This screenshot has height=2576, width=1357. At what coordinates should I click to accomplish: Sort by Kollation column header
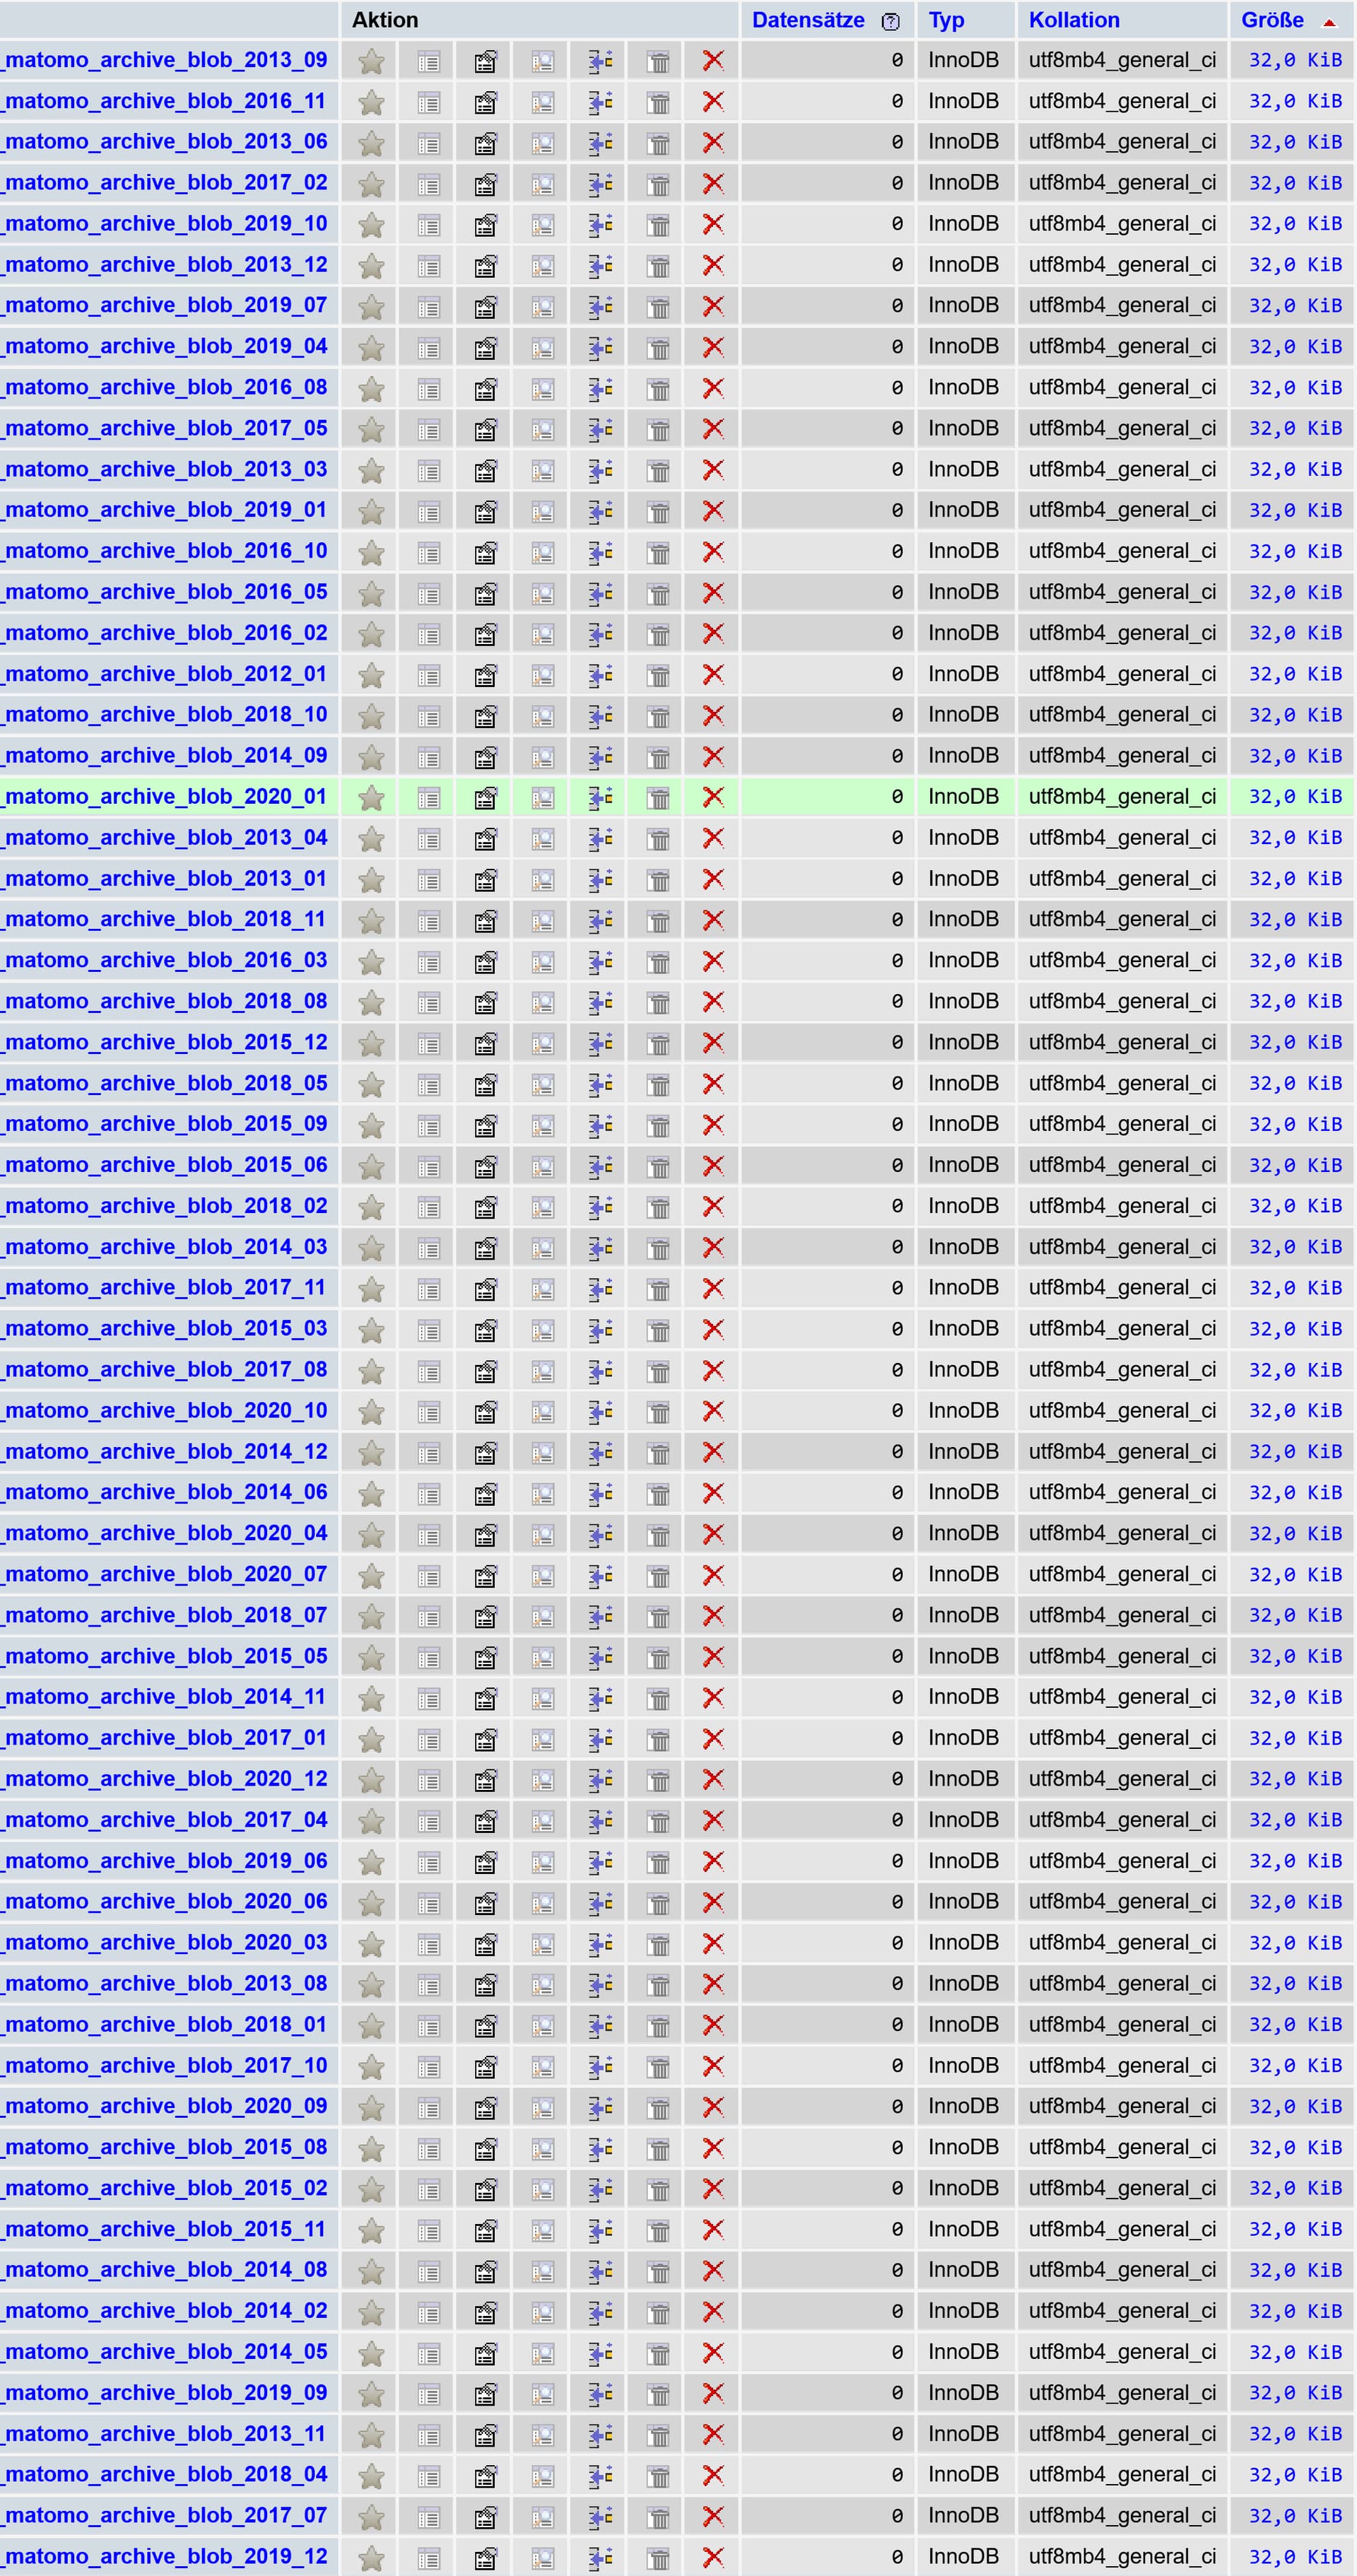[x=1074, y=20]
